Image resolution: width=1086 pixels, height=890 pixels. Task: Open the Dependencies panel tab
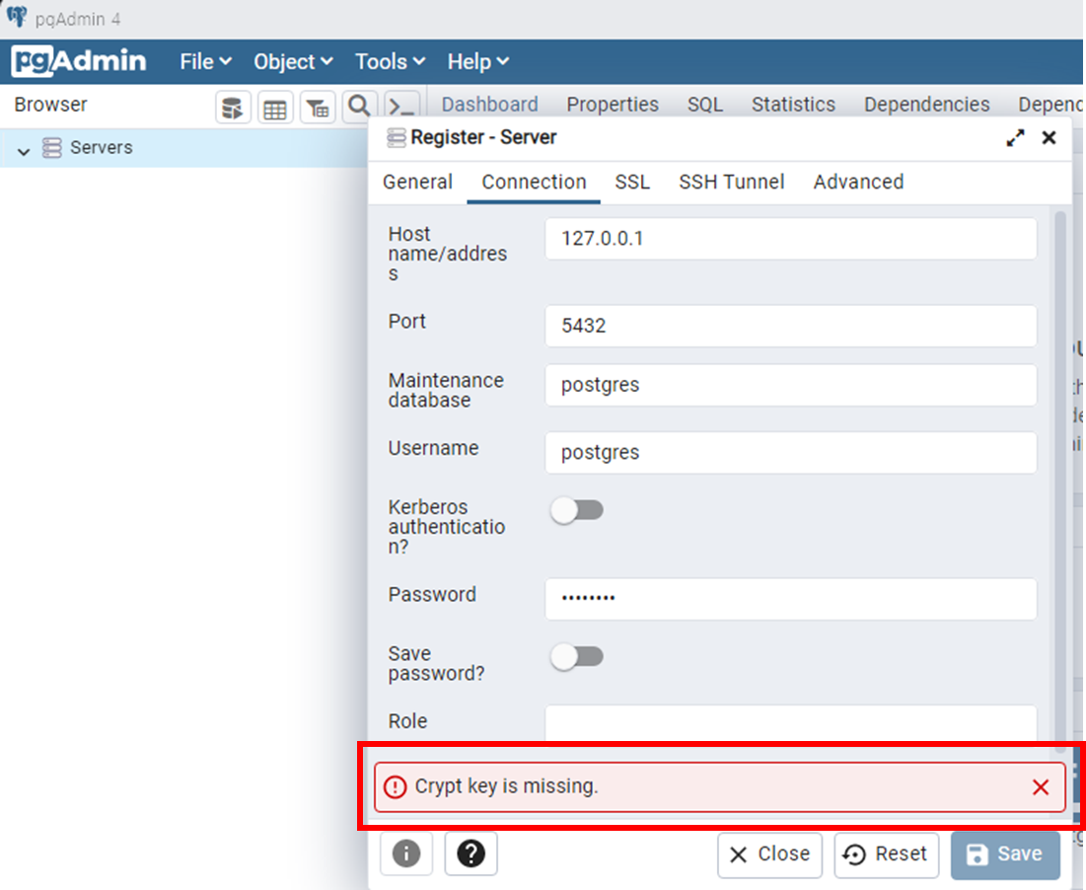(x=927, y=104)
